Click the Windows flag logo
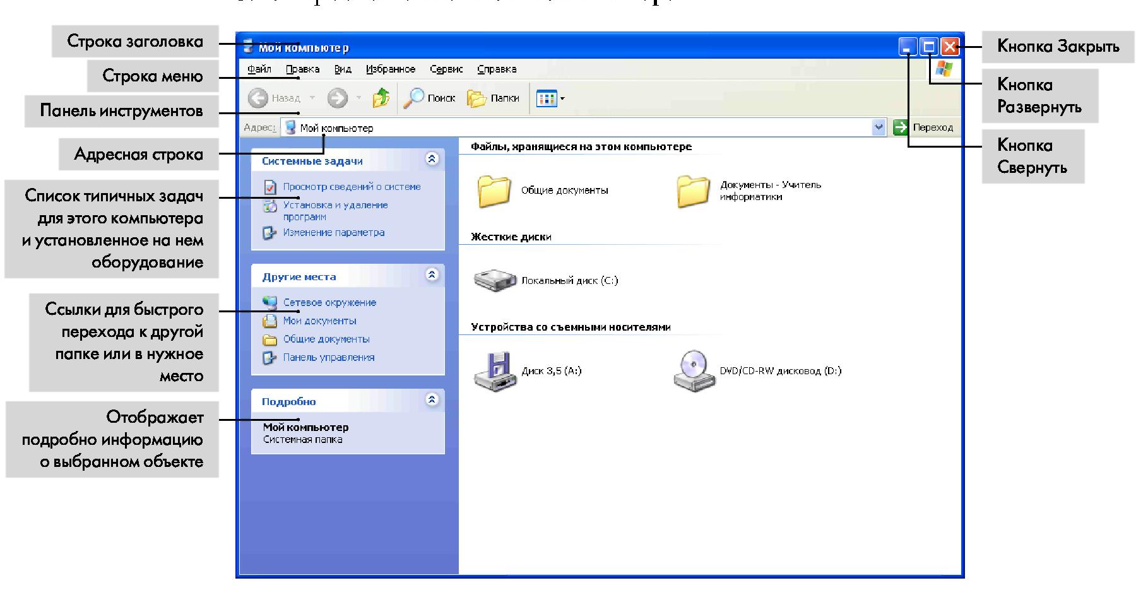The height and width of the screenshot is (607, 1148). [x=944, y=69]
